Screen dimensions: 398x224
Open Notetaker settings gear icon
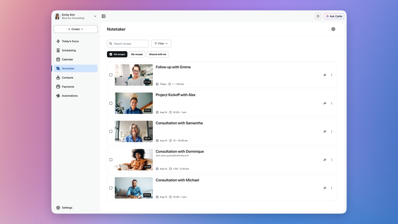click(x=333, y=29)
